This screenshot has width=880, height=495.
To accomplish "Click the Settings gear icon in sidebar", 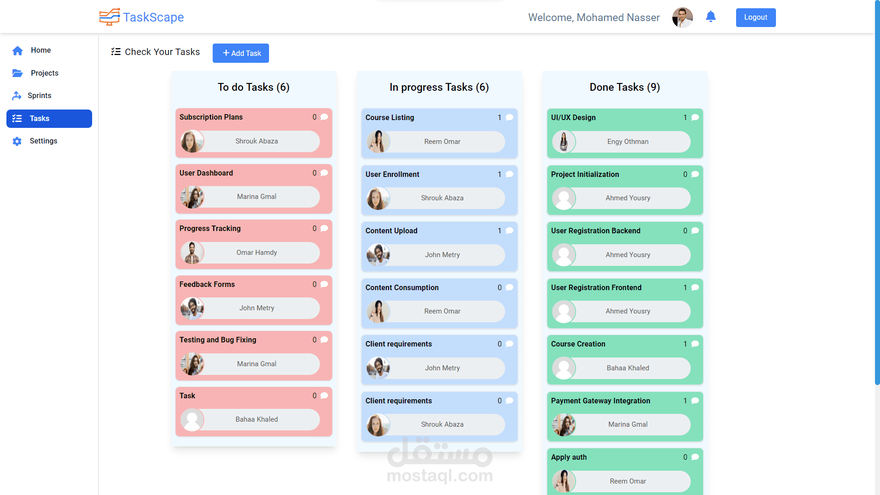I will (17, 141).
